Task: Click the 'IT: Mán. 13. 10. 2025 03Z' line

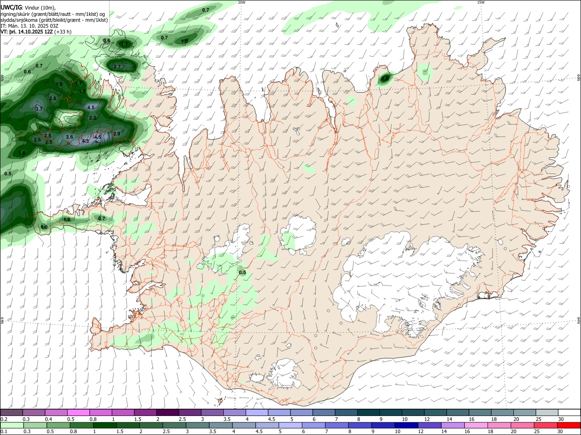Action: coord(29,26)
